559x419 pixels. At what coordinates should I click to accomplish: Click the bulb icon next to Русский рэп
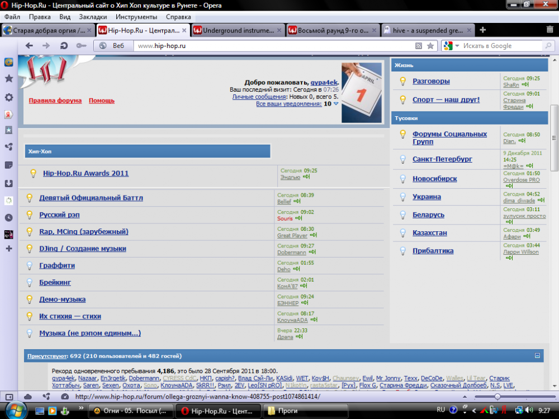tap(30, 215)
